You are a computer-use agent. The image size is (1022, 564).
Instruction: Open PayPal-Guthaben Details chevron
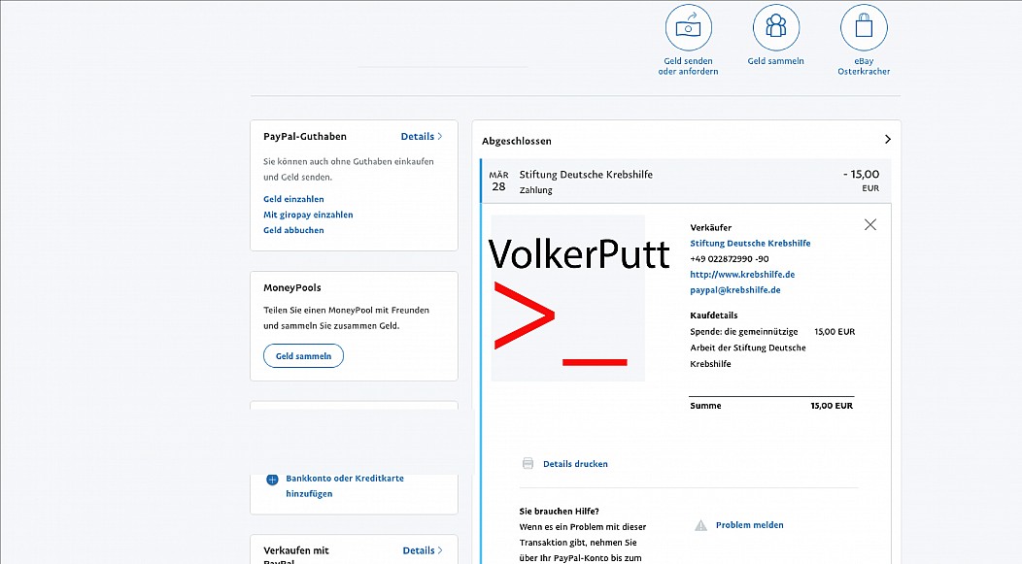tap(440, 136)
